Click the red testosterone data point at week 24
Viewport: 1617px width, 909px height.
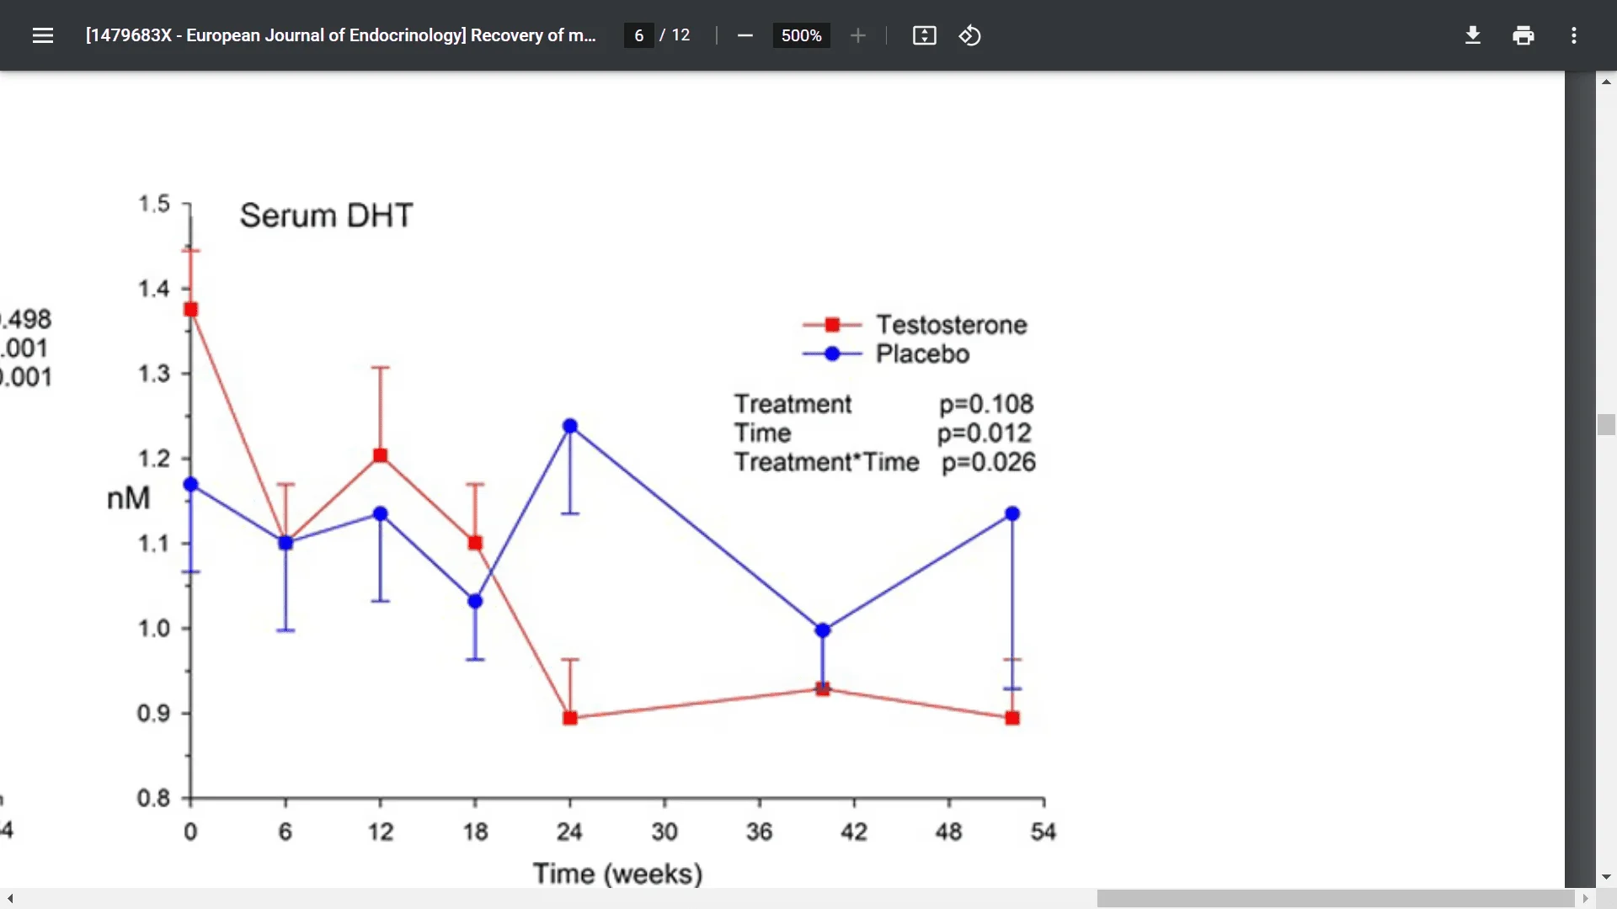pos(570,718)
